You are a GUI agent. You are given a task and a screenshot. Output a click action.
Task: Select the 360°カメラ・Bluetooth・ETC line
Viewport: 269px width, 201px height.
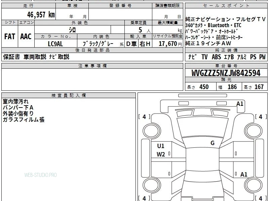click(x=213, y=25)
